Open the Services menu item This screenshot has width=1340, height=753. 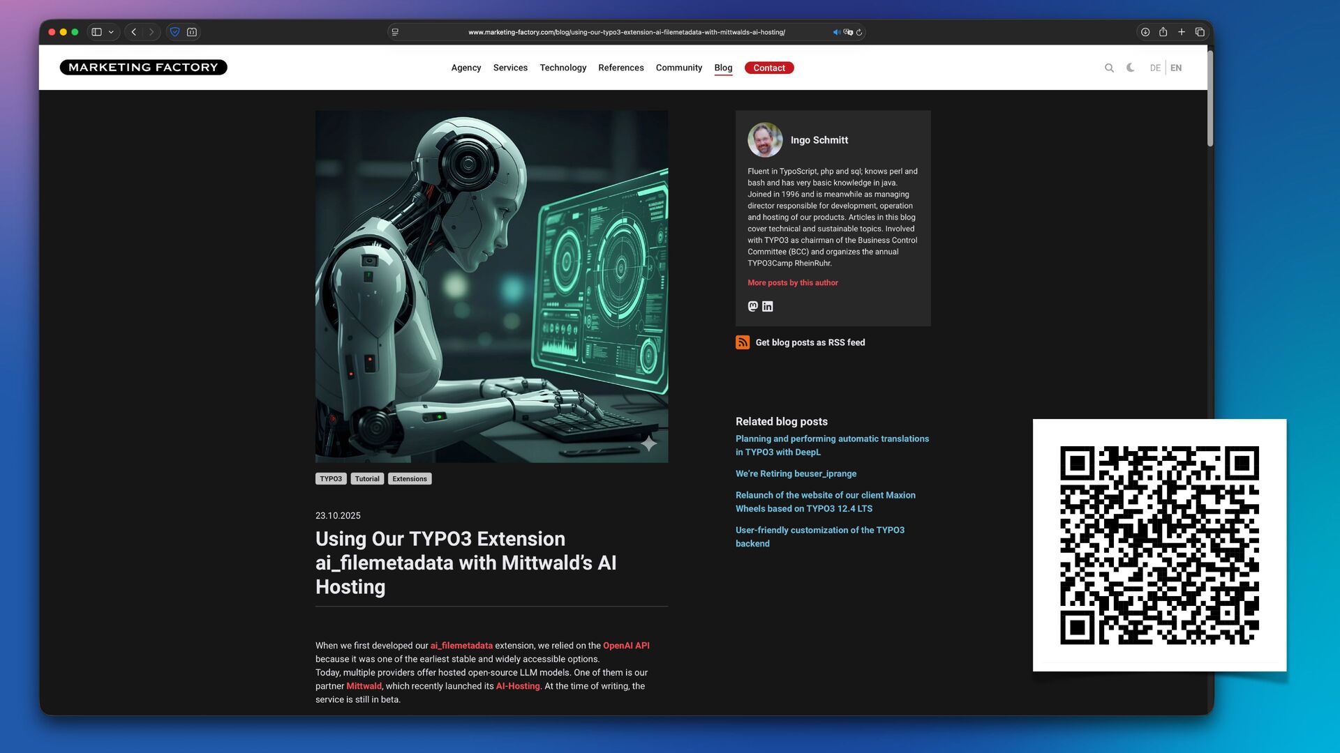point(510,68)
